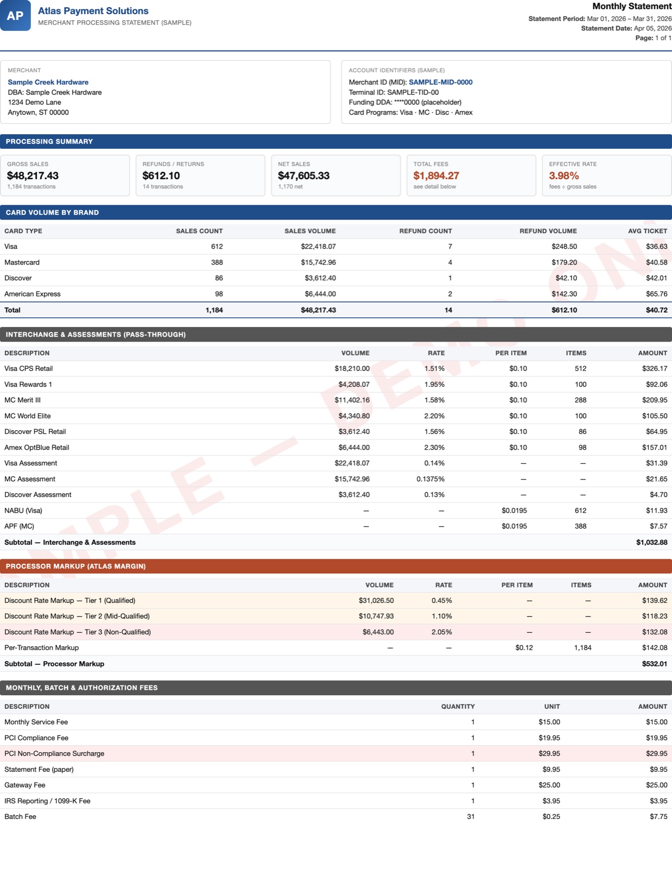Select the Refunds / Returns $612.10 card
Image resolution: width=672 pixels, height=869 pixels.
[200, 175]
